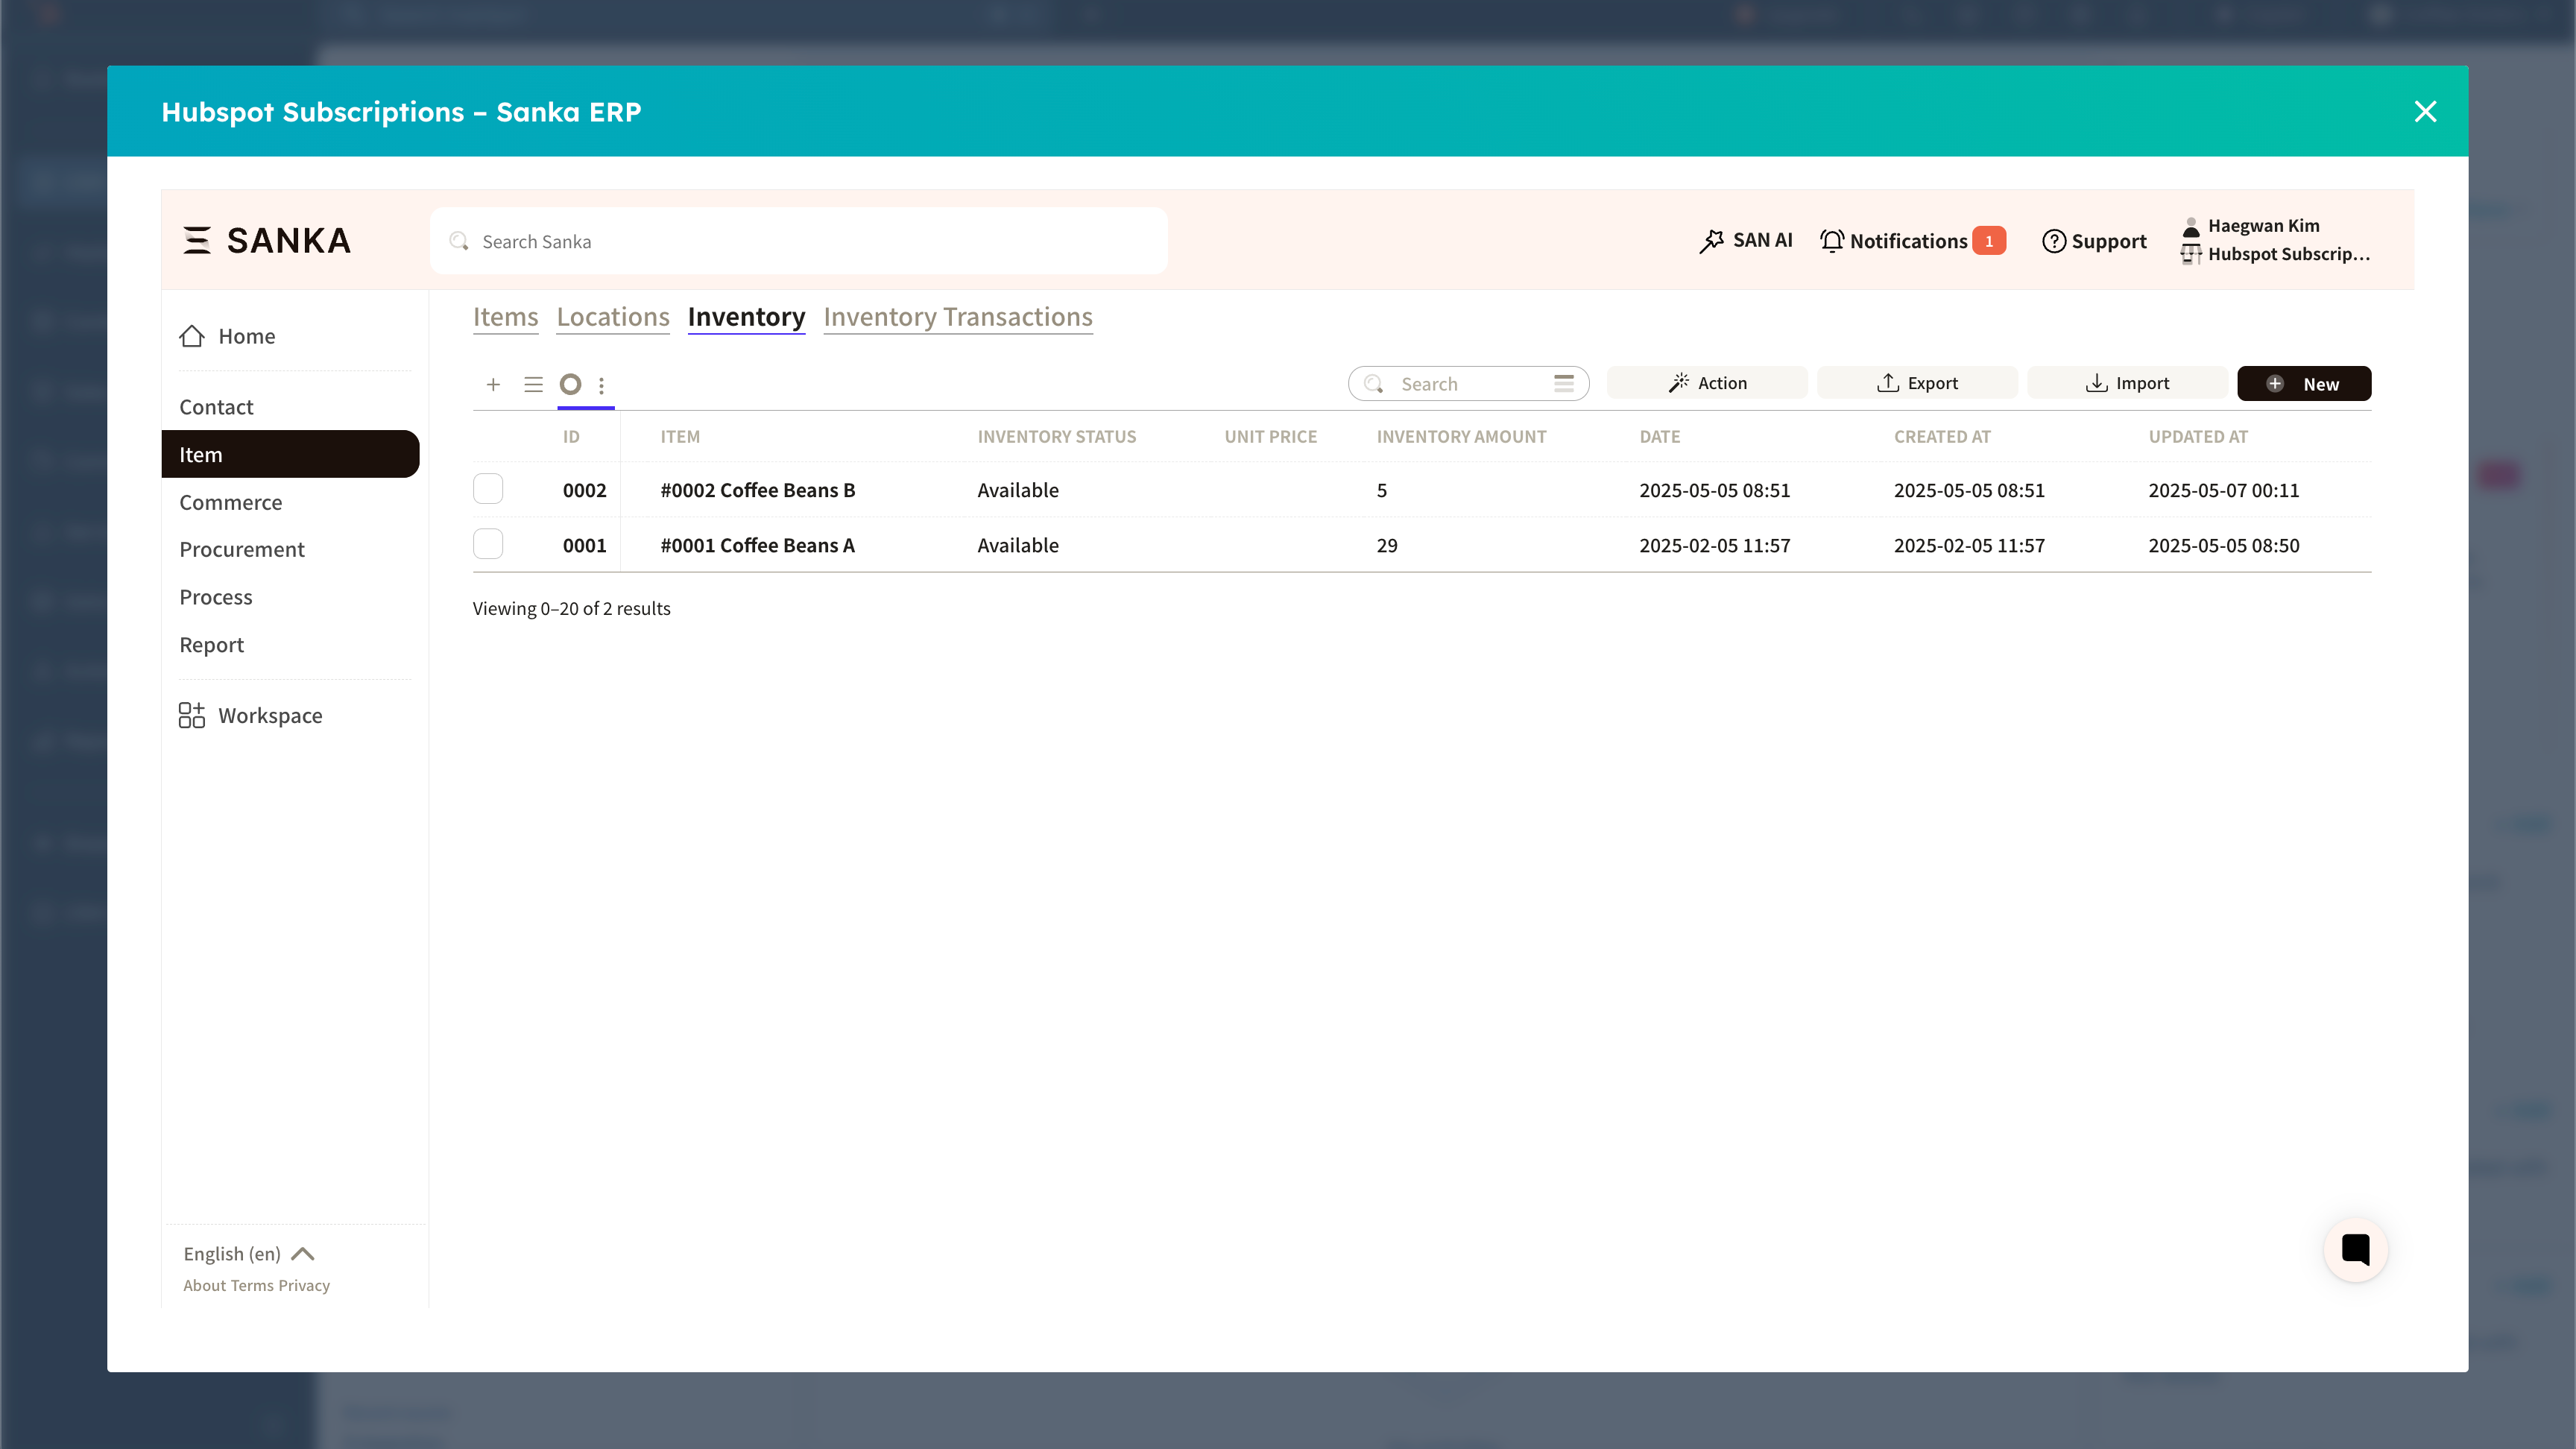Click the plus icon to add view
The image size is (2576, 1449).
493,384
